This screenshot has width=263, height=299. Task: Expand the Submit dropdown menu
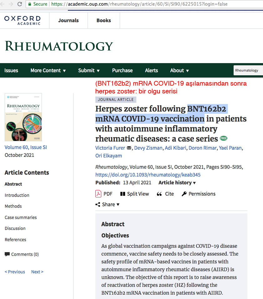89,70
